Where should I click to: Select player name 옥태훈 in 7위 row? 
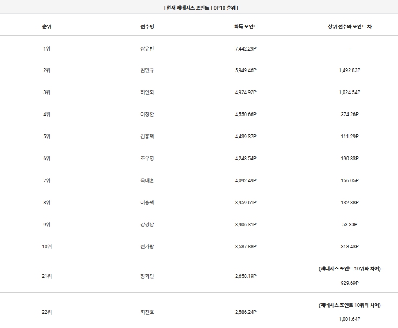(x=147, y=180)
